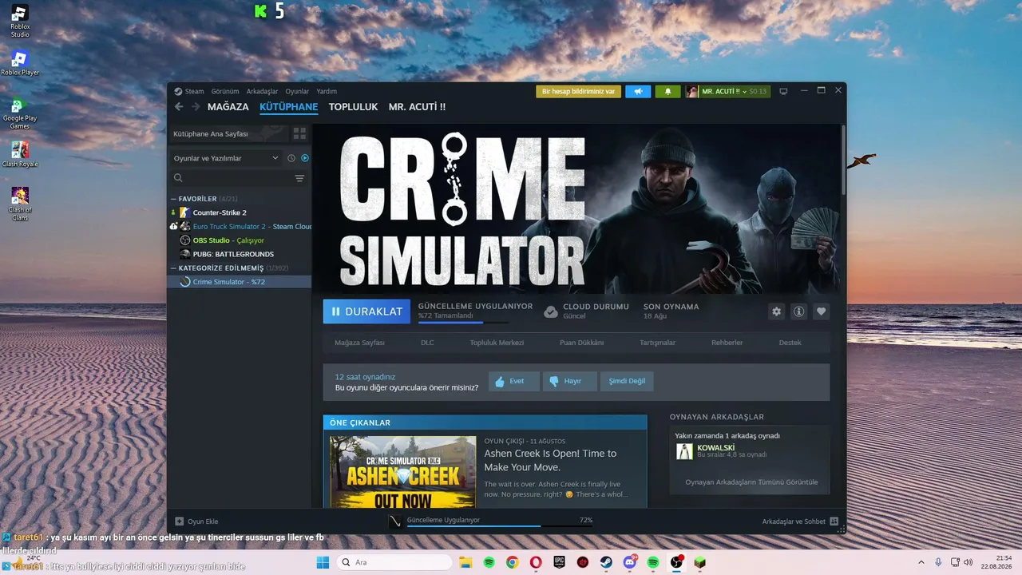Open the Arkadaşlar menu
The image size is (1022, 575).
[262, 91]
